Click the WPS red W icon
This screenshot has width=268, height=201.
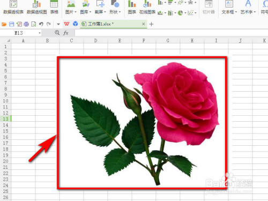pos(66,24)
